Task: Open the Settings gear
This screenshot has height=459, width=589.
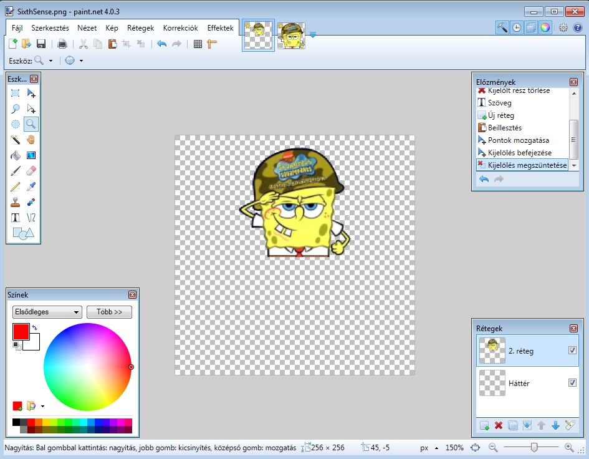Action: click(x=563, y=27)
